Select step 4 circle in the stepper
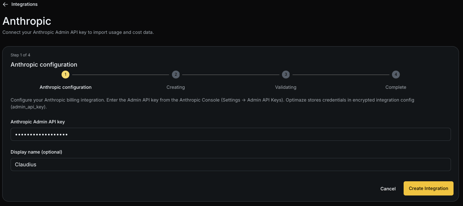The height and width of the screenshot is (206, 463). (x=396, y=75)
